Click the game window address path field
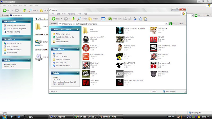 click(111, 24)
